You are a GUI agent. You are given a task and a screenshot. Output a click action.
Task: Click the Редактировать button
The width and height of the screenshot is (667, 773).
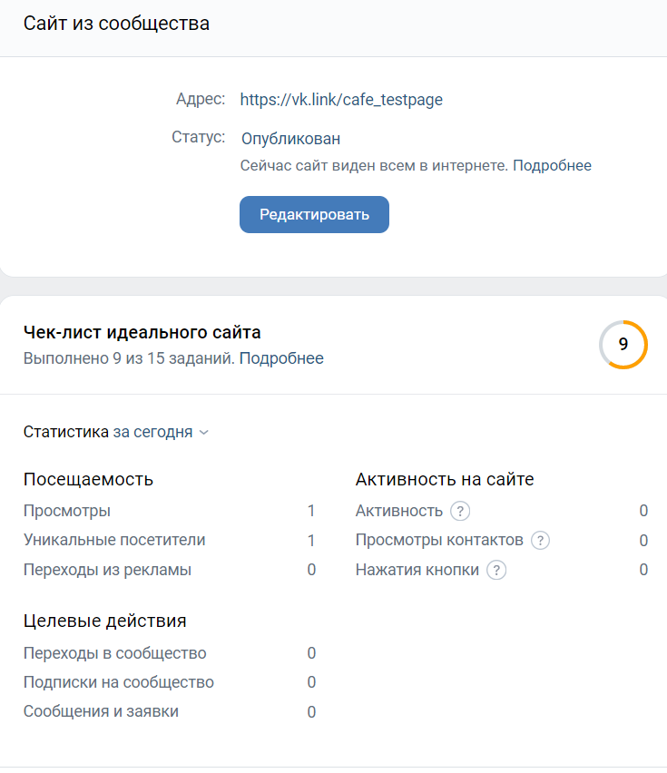[314, 214]
